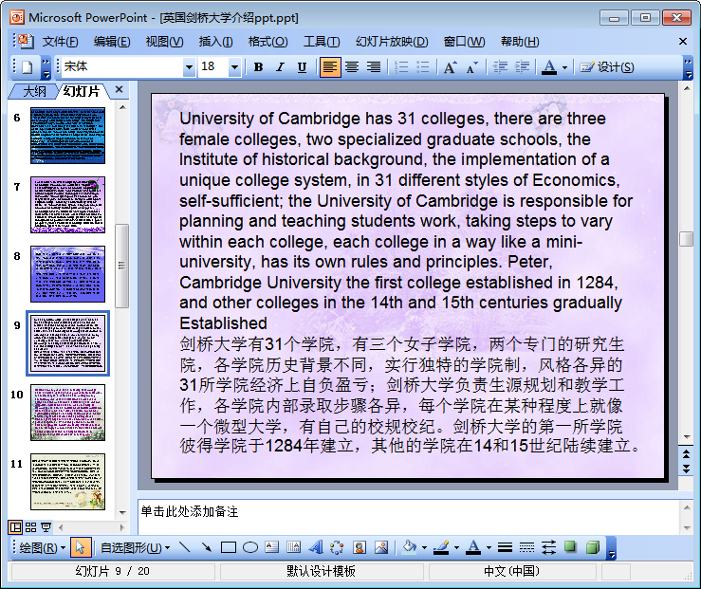Insert picture from file
Image resolution: width=701 pixels, height=589 pixels.
pyautogui.click(x=381, y=547)
